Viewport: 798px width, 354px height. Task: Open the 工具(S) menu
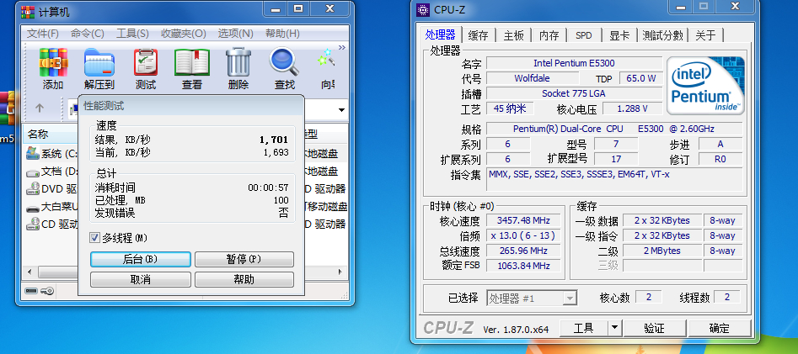point(132,34)
